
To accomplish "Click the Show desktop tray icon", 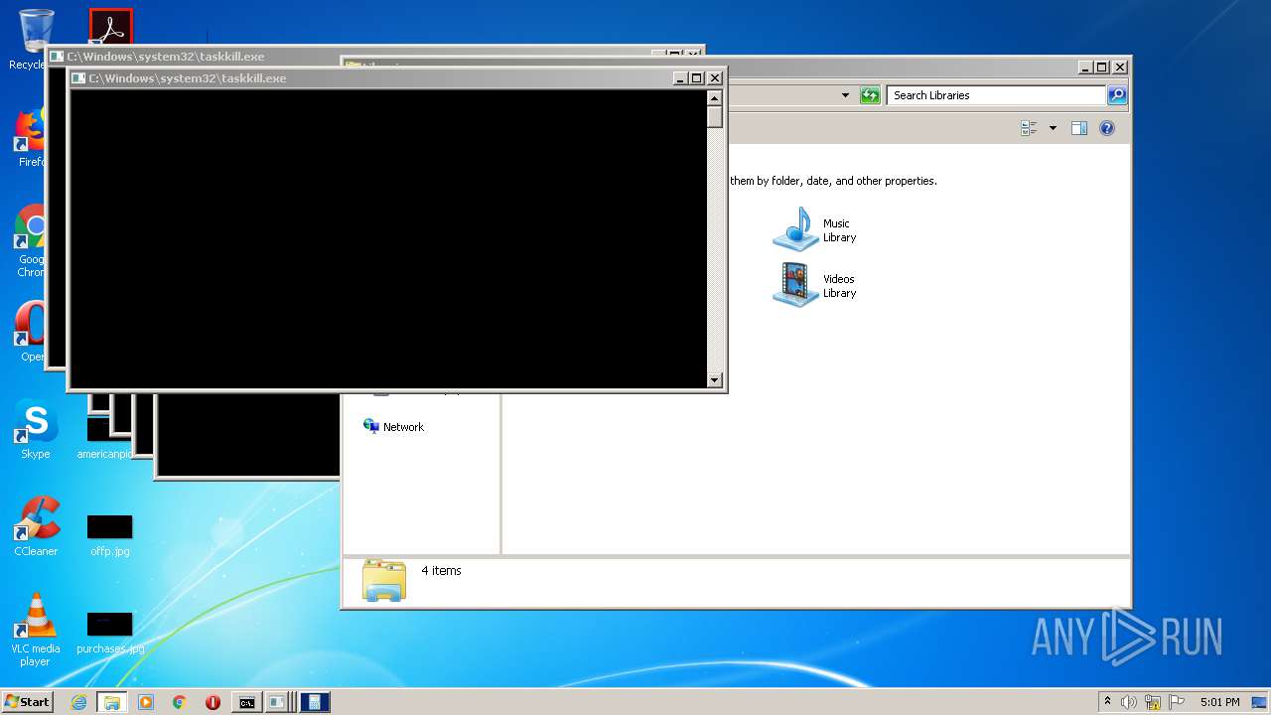I will [x=1259, y=702].
